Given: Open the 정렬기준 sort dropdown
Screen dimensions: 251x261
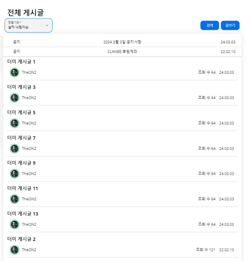Looking at the screenshot, I should coord(29,25).
